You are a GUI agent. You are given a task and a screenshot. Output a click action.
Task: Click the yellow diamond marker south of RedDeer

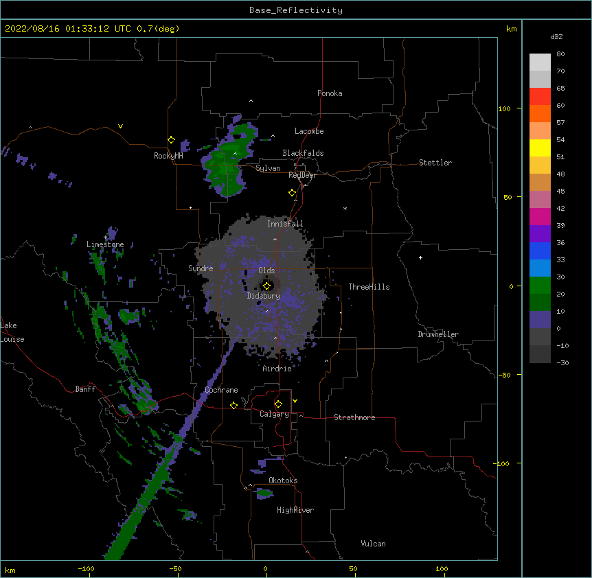pyautogui.click(x=293, y=193)
